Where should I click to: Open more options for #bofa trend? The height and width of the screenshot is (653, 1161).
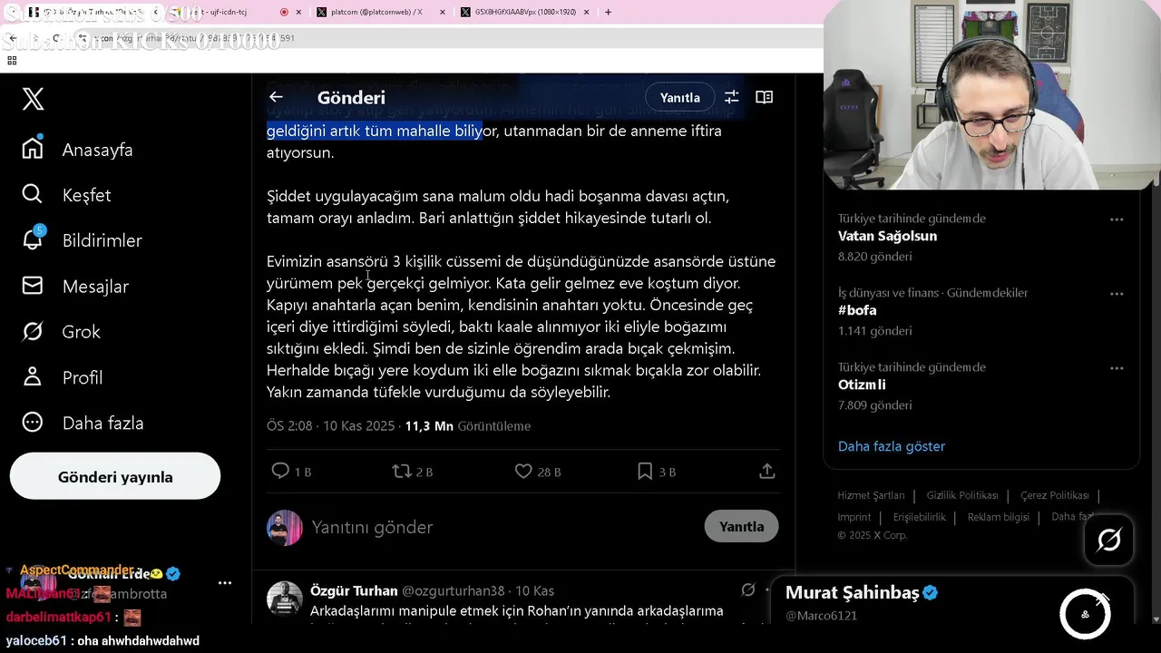1117,294
